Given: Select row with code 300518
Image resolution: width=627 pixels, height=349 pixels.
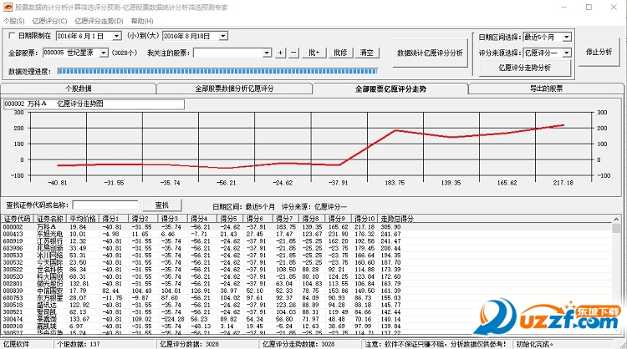Looking at the screenshot, I should (x=306, y=305).
